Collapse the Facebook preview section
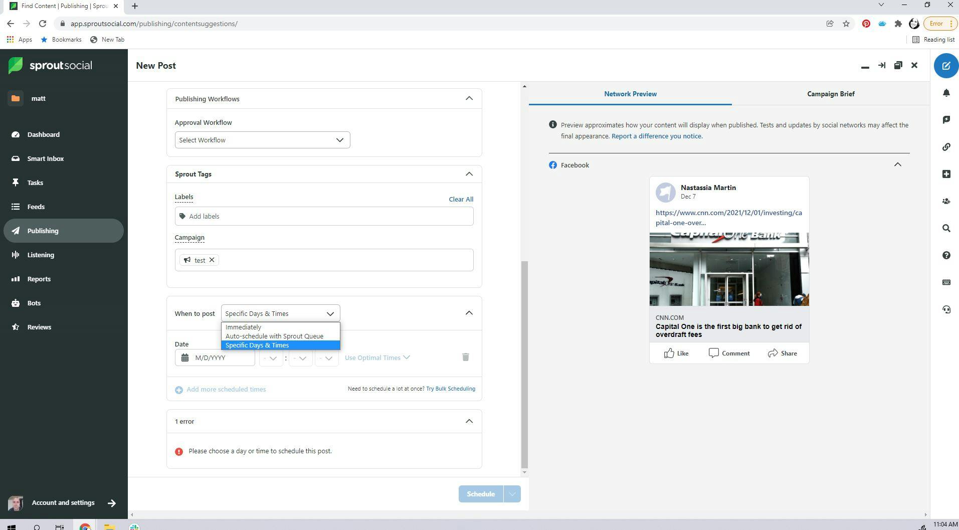Viewport: 959px width, 530px height. 897,164
